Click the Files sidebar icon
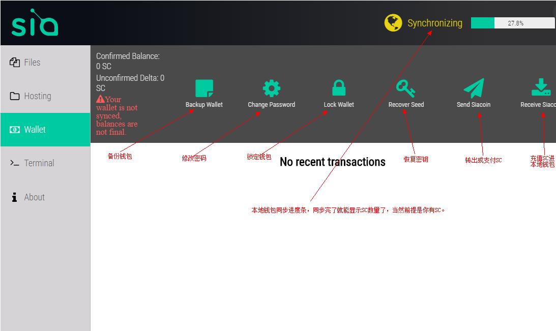Screen dimensions: 556x331 (x=14, y=62)
